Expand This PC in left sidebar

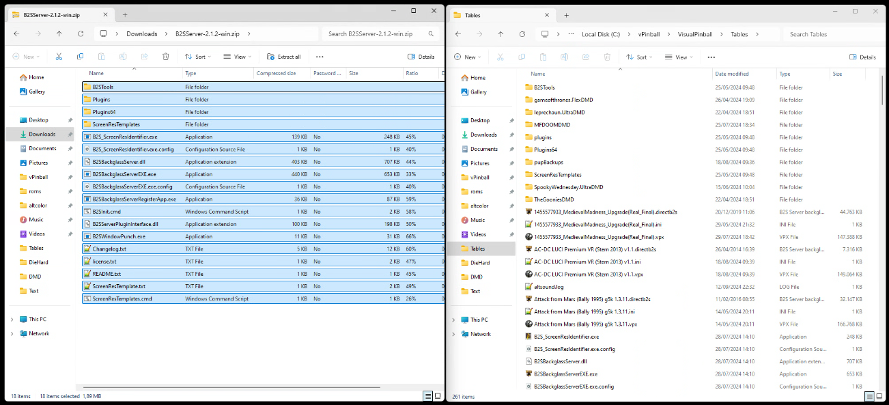[x=12, y=319]
